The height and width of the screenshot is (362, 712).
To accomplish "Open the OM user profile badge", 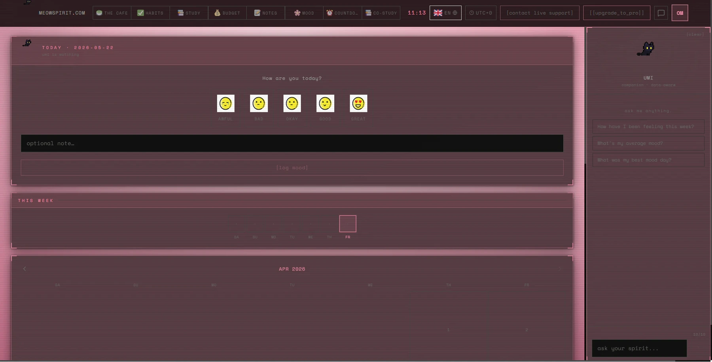I will tap(680, 13).
